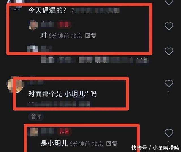The height and width of the screenshot is (152, 181).
Task: Tap the blurred username above the "对" reply
Action: click(x=48, y=25)
